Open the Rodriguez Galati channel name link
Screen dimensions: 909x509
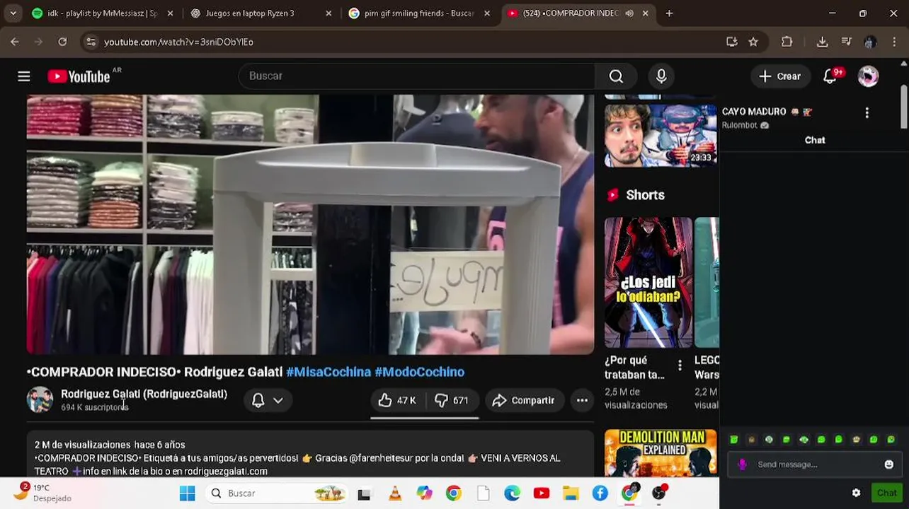pyautogui.click(x=144, y=394)
